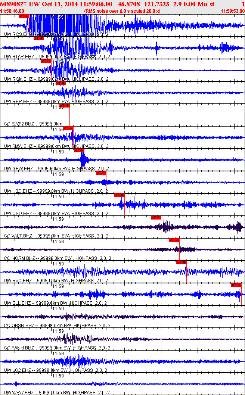
Task: Click the UW RER EHZ station label
Action: (18, 102)
